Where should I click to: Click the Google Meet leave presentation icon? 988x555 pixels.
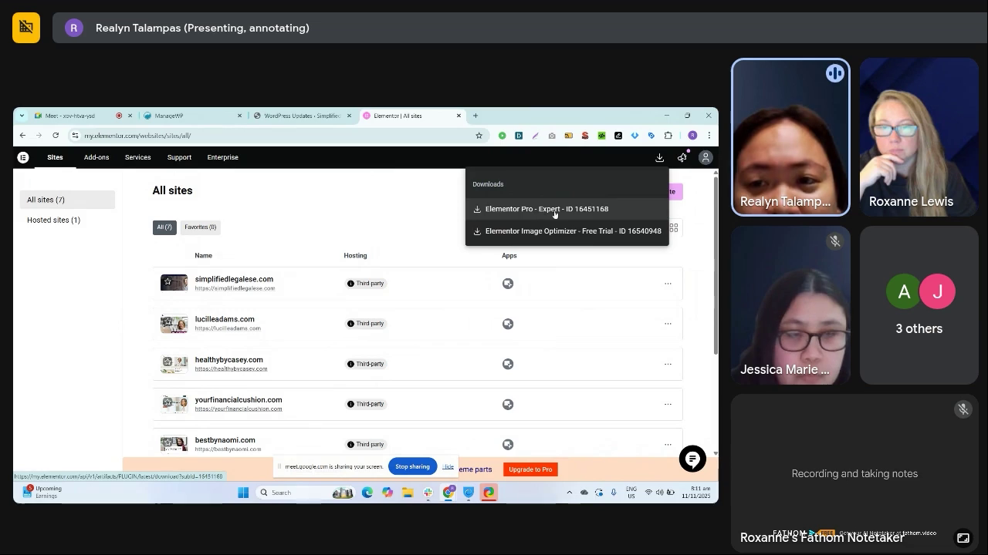26,28
